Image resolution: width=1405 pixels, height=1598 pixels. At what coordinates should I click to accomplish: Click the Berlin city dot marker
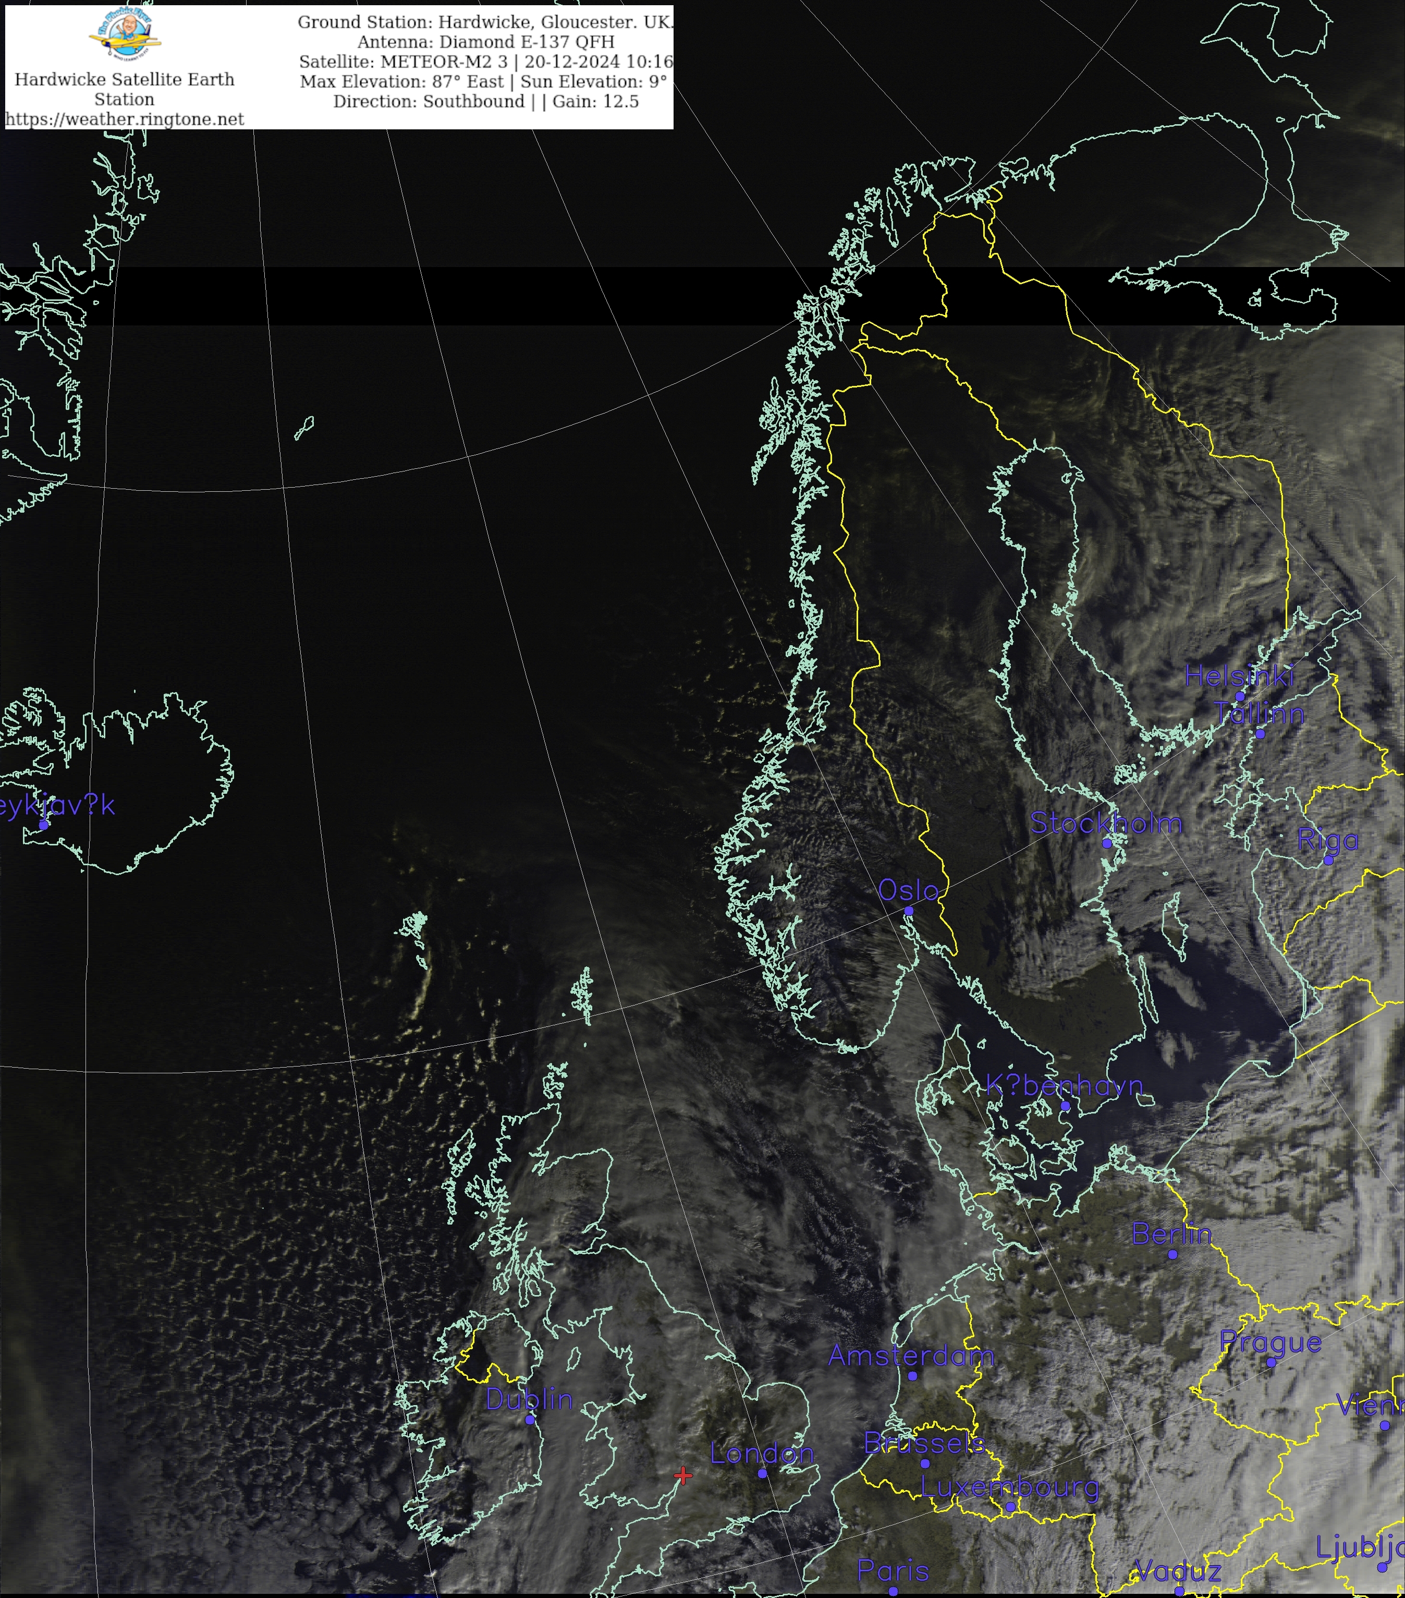1173,1255
